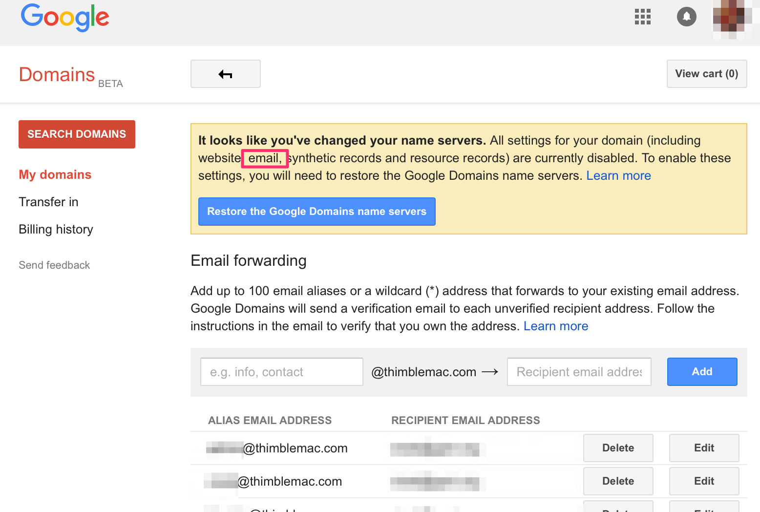The height and width of the screenshot is (512, 760).
Task: Focus the alias 'e.g. info, contact' field
Action: 282,372
